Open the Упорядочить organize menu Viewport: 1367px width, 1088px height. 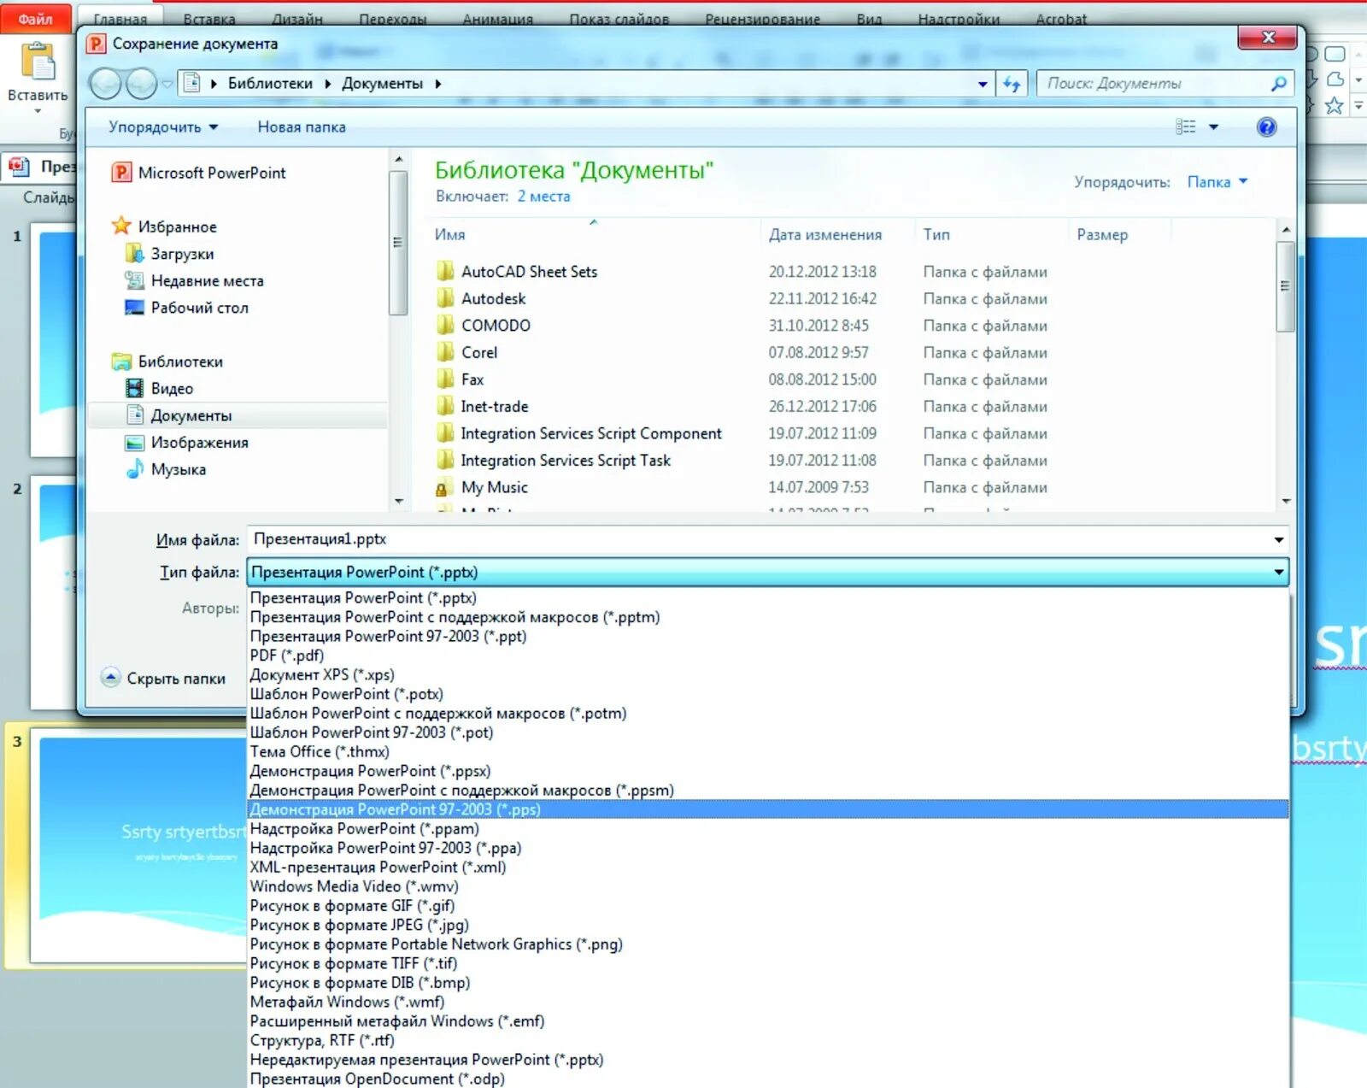(162, 127)
